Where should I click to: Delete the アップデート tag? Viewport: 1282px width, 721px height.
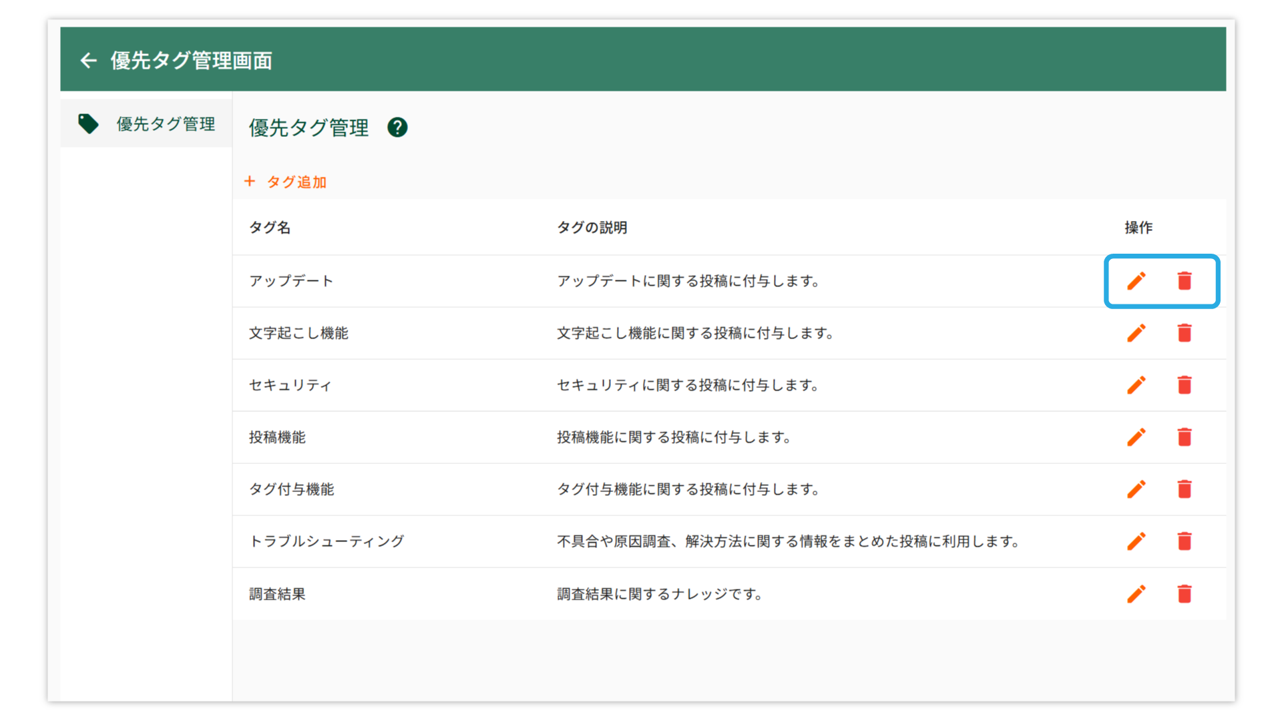(1185, 281)
